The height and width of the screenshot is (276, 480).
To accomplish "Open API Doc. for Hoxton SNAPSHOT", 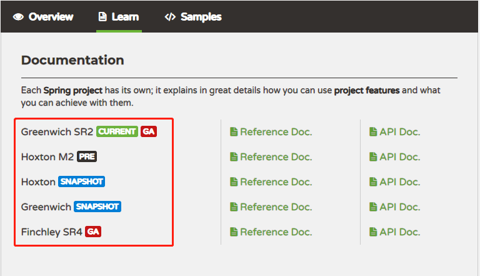I will pos(394,182).
